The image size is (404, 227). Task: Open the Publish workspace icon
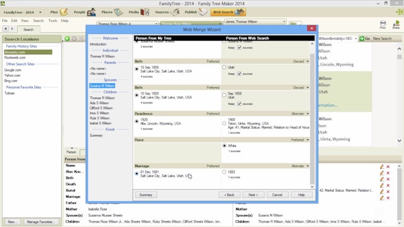pos(203,12)
